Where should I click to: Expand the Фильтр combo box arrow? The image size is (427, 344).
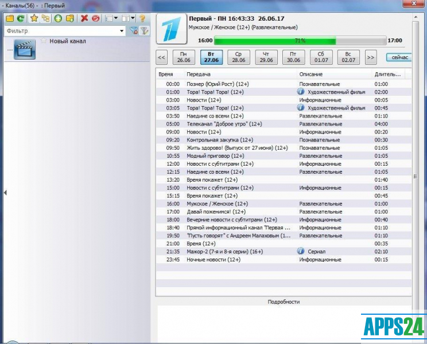[x=122, y=31]
